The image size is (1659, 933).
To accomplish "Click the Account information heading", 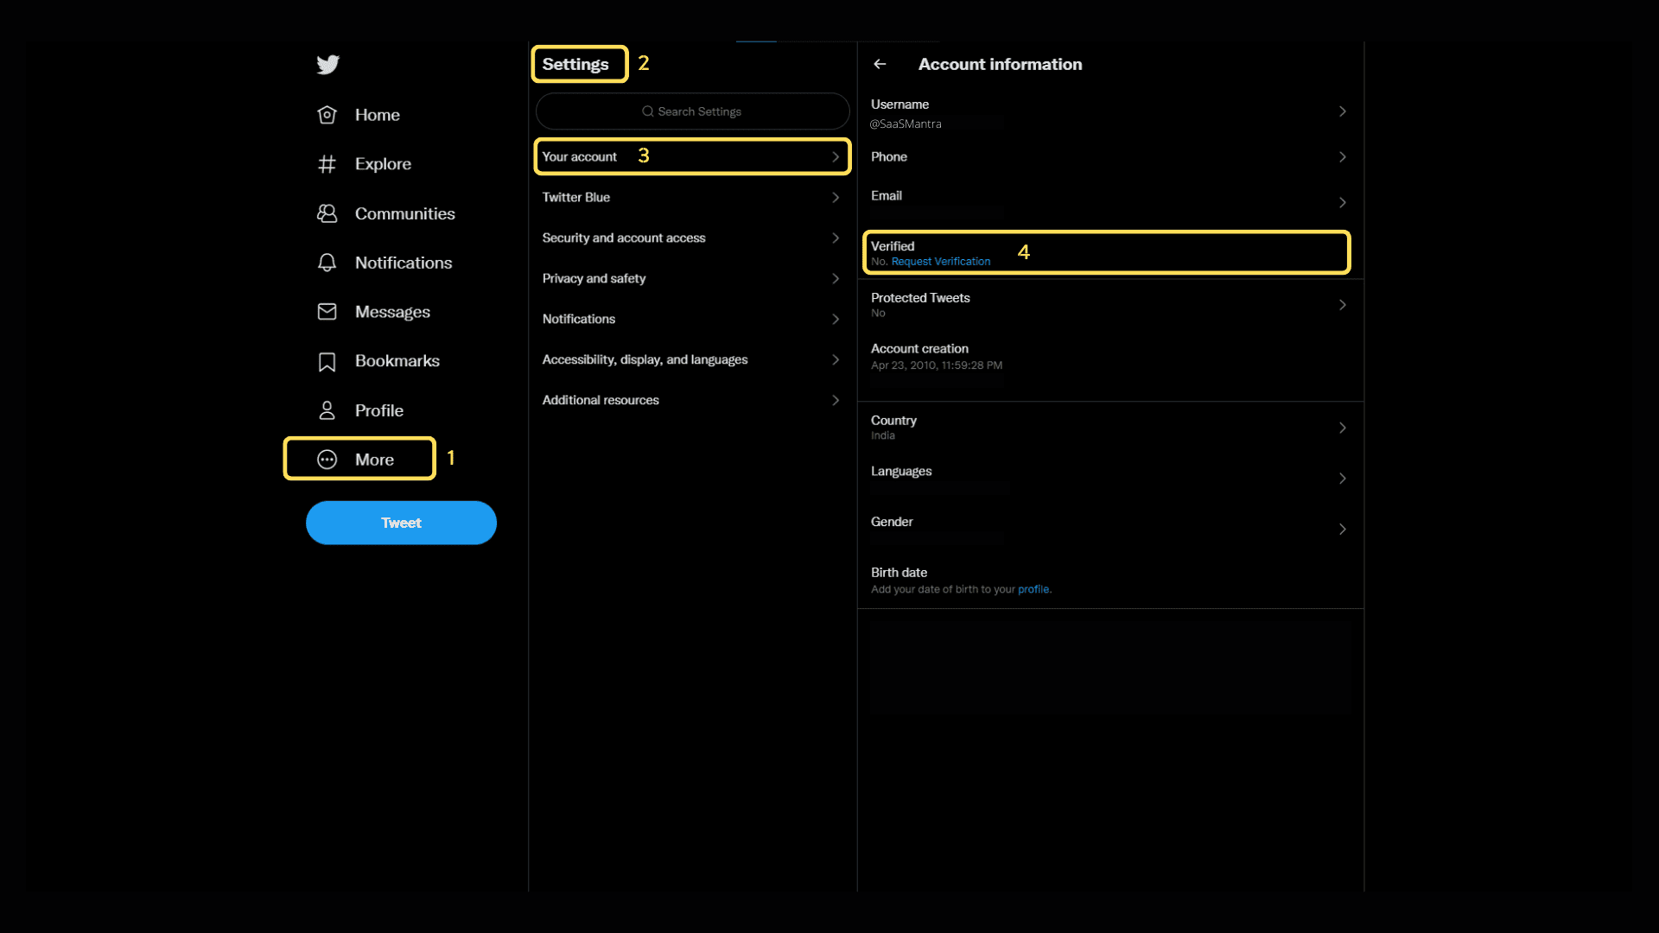I will [x=1000, y=65].
